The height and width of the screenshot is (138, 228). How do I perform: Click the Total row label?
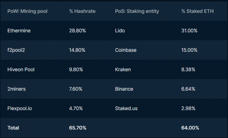click(13, 128)
